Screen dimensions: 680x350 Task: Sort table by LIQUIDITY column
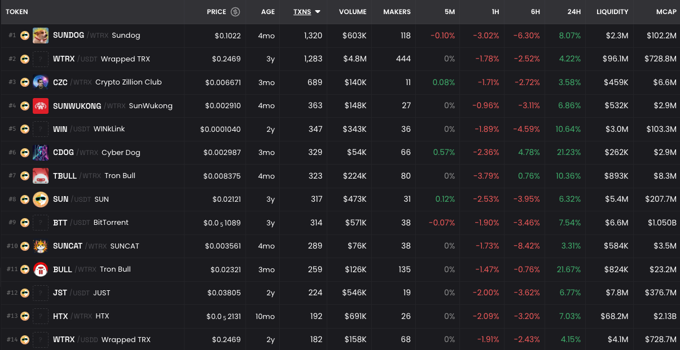(612, 12)
